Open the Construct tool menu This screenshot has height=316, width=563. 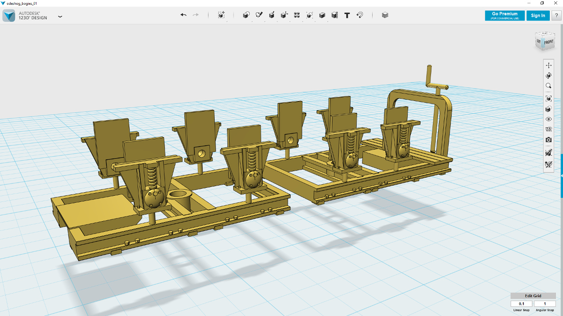point(272,15)
